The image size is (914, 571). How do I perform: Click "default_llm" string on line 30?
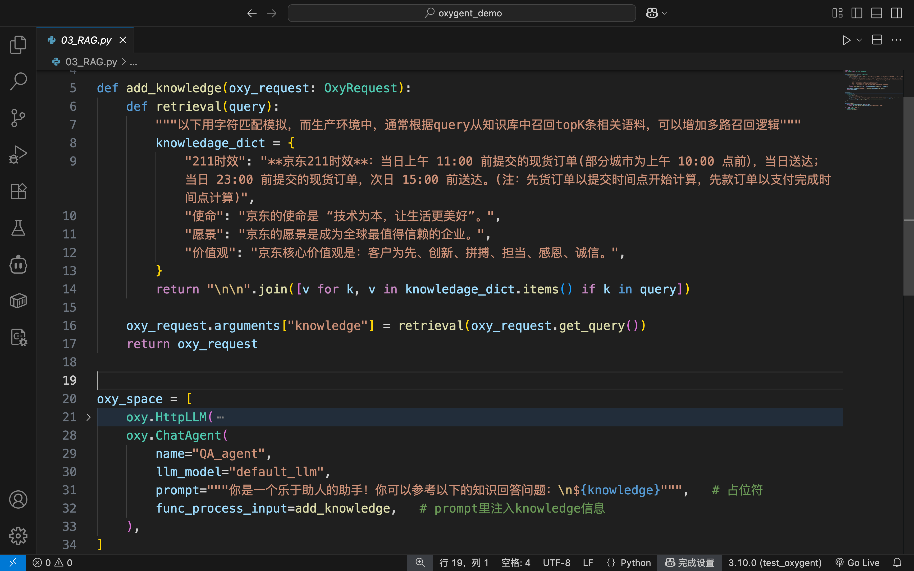[276, 472]
